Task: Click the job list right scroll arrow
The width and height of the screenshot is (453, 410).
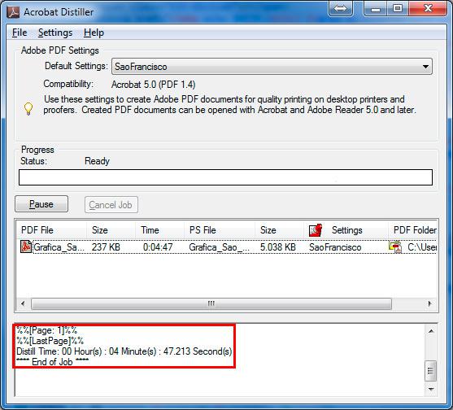Action: pyautogui.click(x=430, y=303)
